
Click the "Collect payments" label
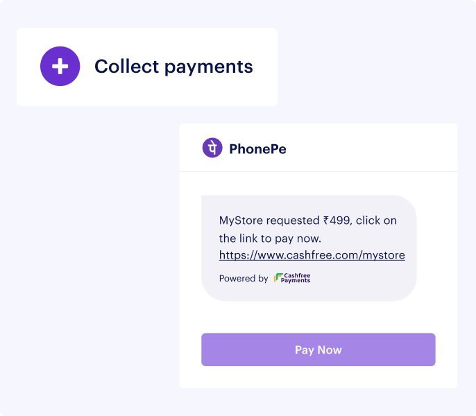point(173,67)
